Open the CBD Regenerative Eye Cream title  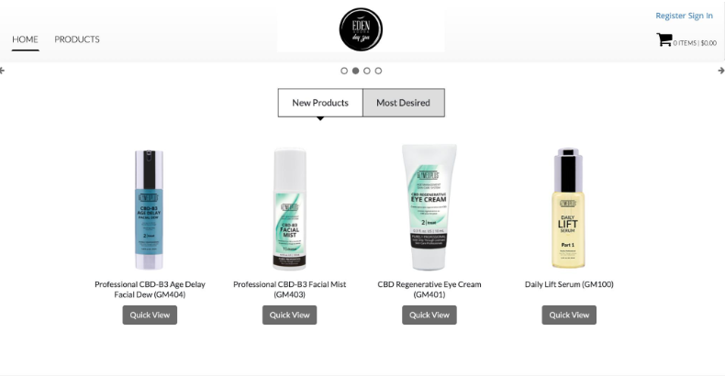click(x=429, y=289)
